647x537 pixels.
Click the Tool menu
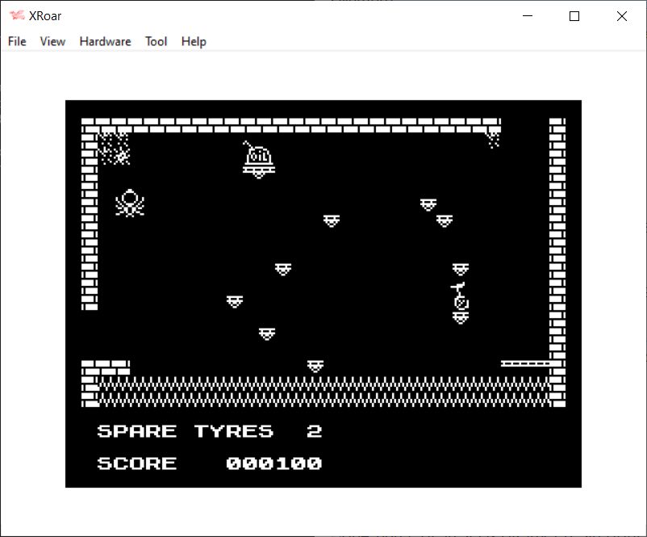[x=156, y=41]
